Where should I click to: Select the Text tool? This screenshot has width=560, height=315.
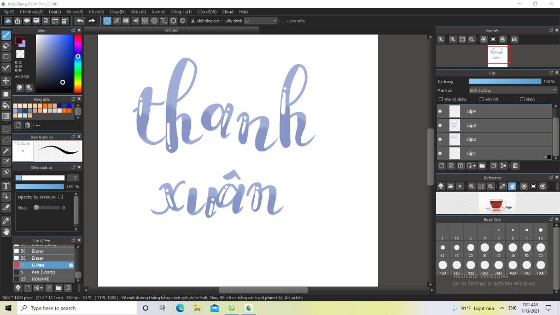click(x=6, y=186)
